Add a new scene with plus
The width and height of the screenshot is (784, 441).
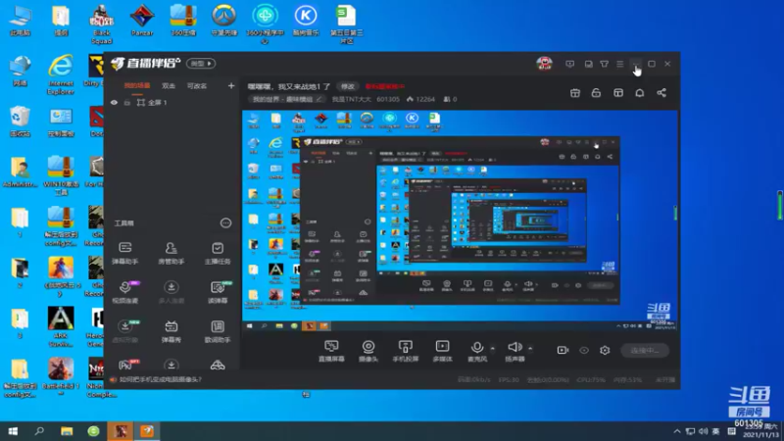[231, 86]
